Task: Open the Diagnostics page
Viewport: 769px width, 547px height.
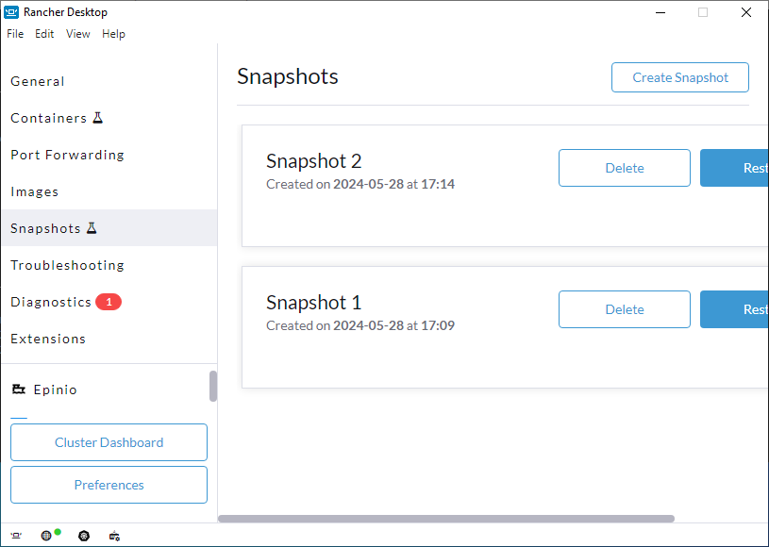Action: point(109,302)
